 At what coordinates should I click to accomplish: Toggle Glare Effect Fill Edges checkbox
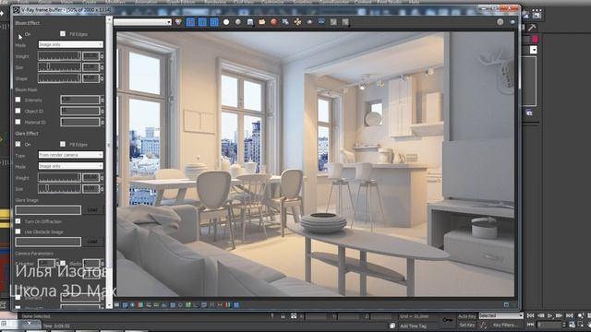pyautogui.click(x=63, y=144)
